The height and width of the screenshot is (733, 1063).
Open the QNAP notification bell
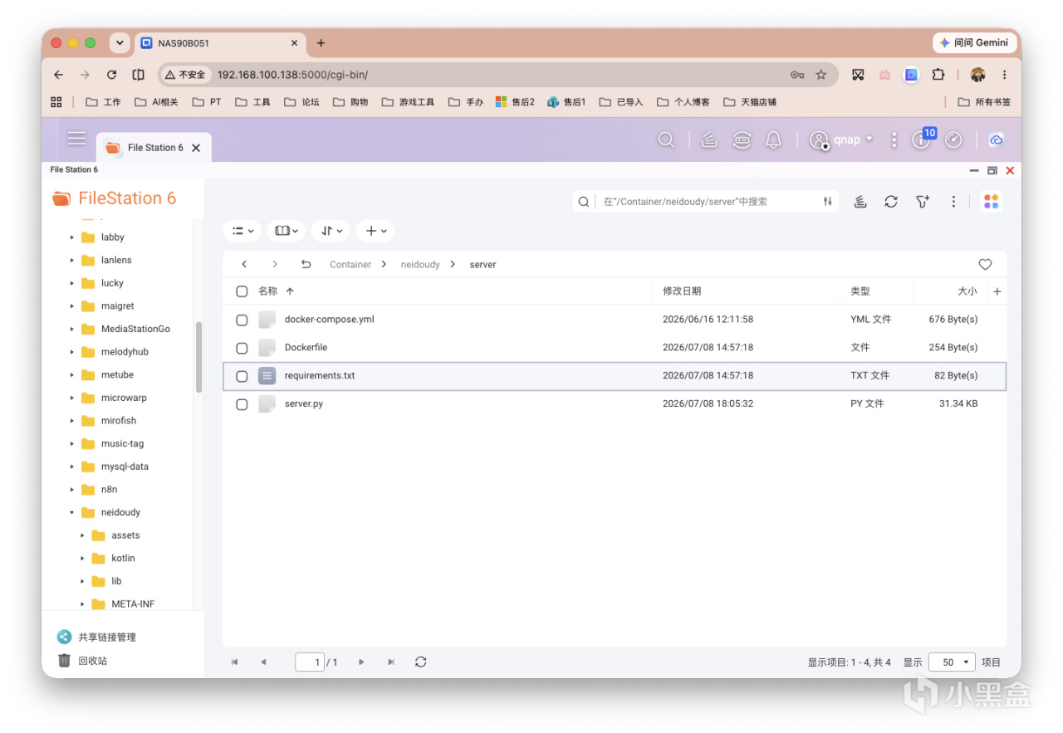point(773,140)
